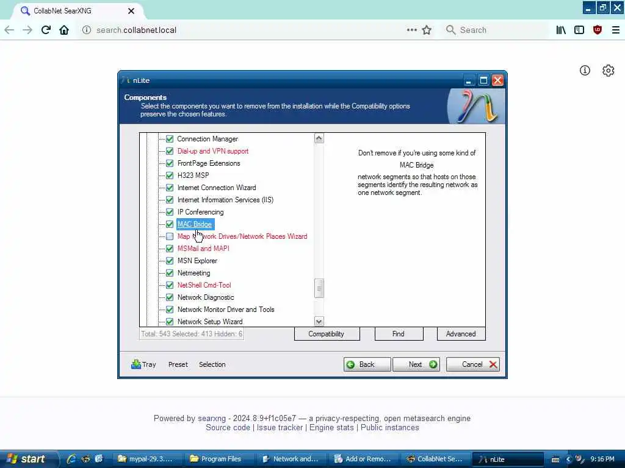The height and width of the screenshot is (468, 625).
Task: Open page actions three-dot menu
Action: point(412,30)
